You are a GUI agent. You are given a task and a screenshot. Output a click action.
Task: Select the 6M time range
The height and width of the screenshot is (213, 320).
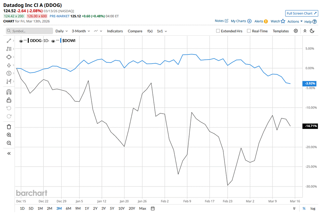click(68, 208)
